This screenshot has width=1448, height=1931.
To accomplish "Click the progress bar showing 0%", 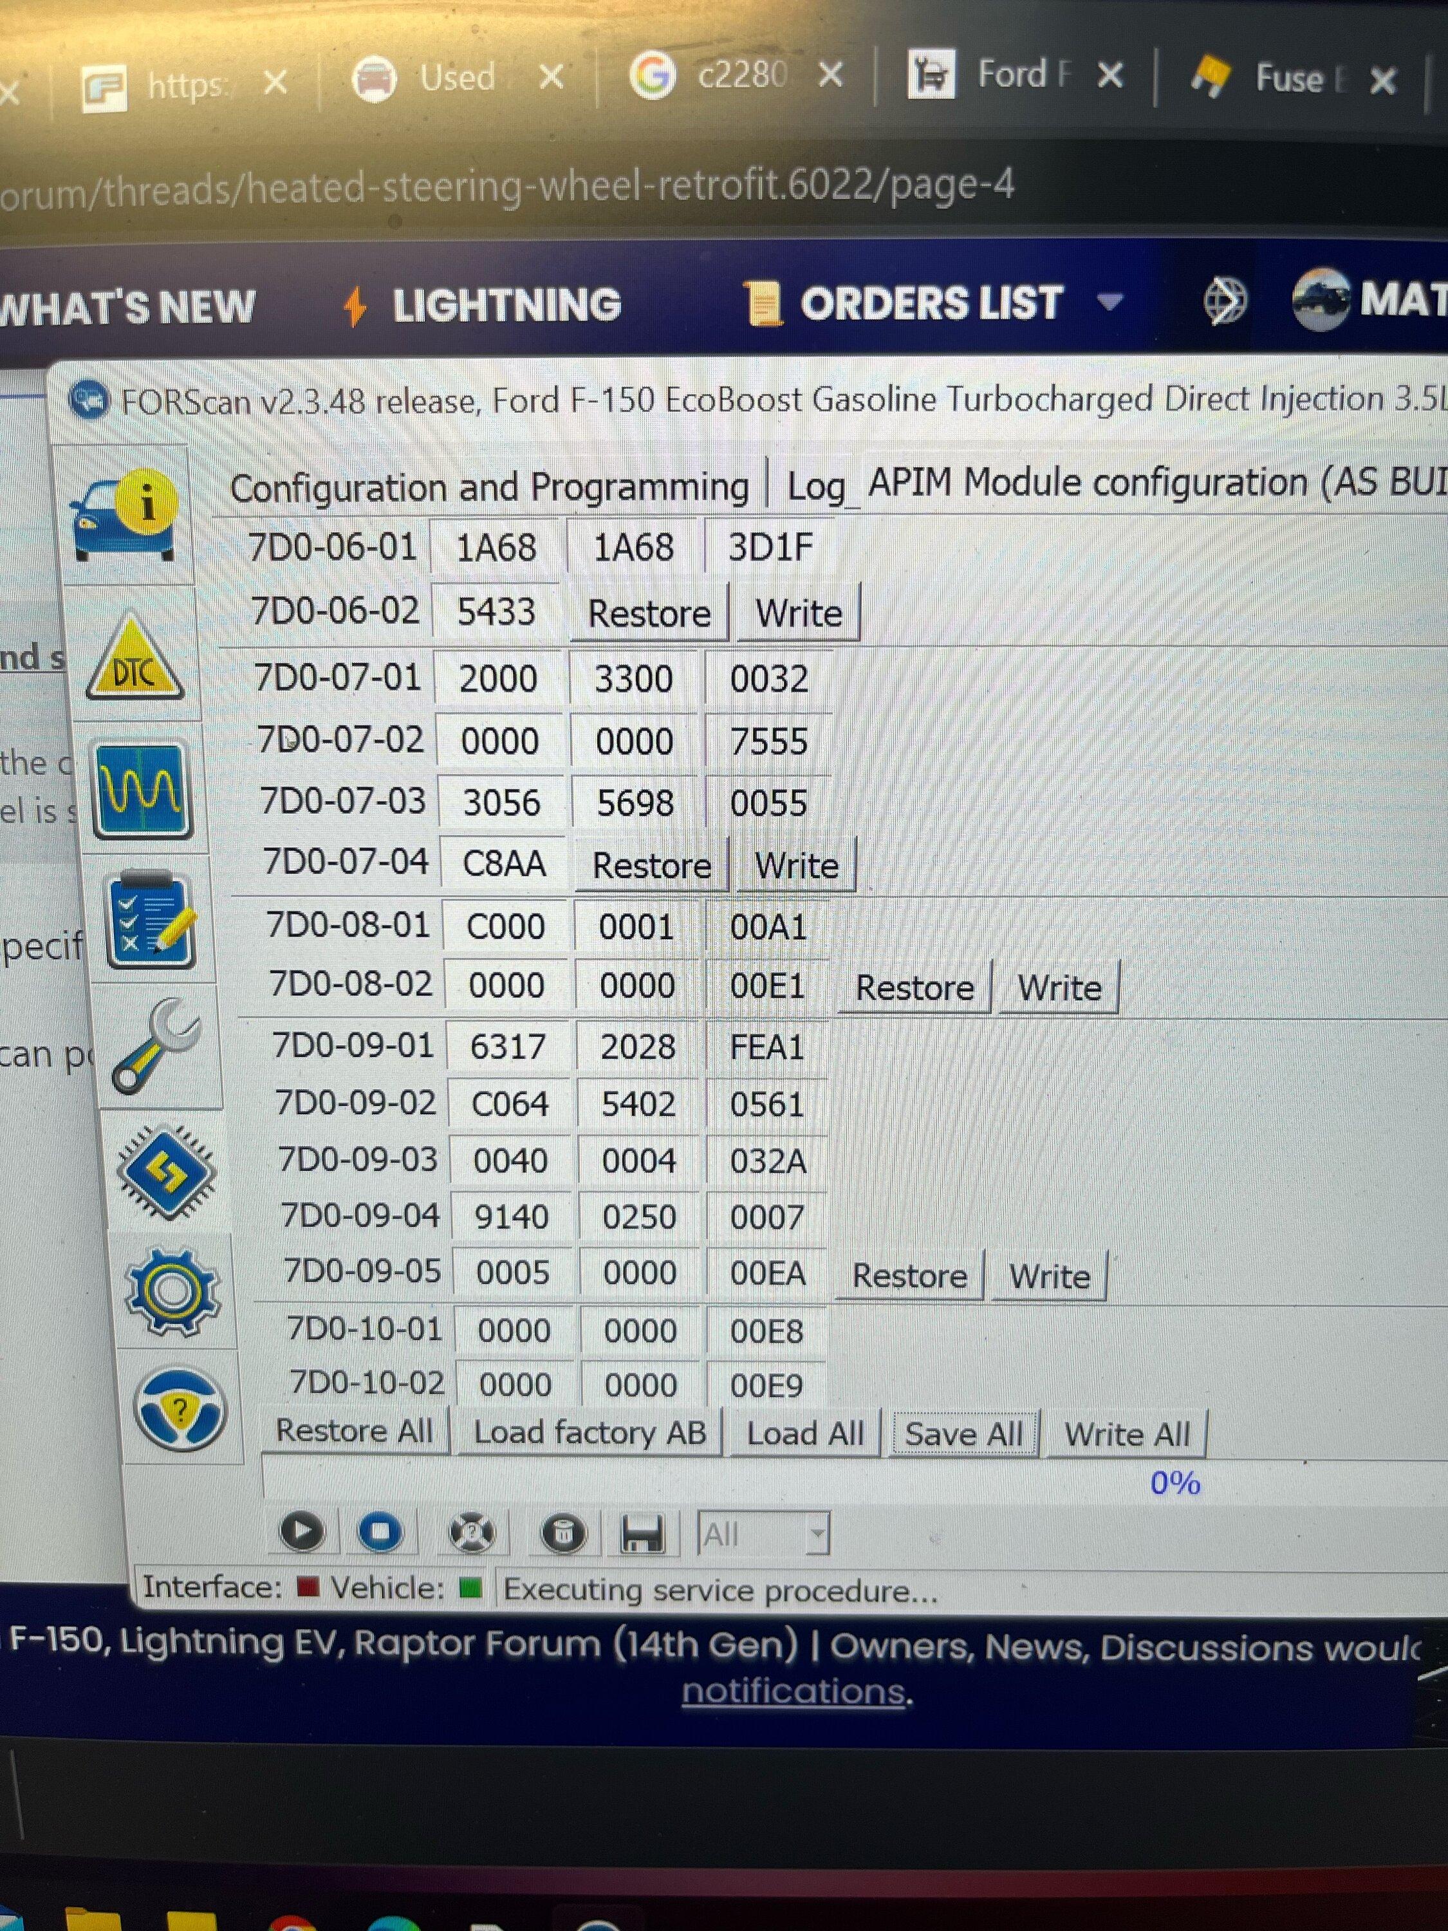I will point(855,1482).
